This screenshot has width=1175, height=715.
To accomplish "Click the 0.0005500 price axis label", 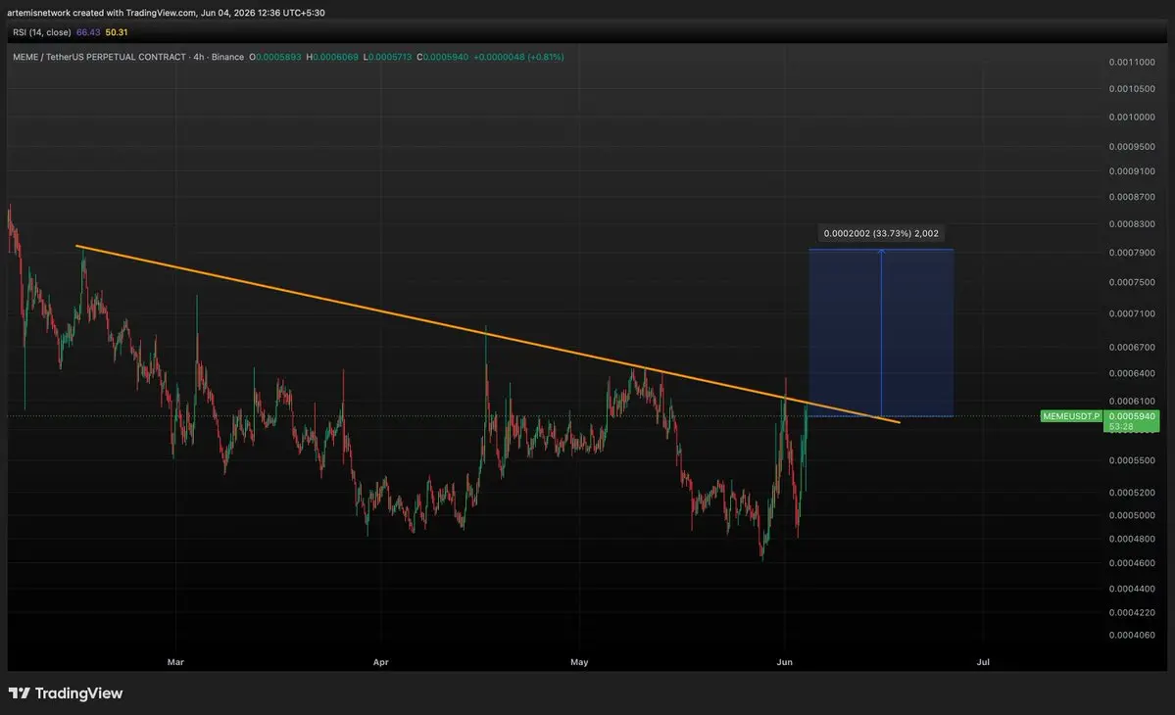I will click(1132, 460).
